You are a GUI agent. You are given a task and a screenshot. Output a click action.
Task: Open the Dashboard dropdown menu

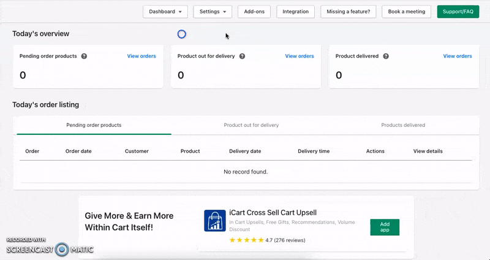pyautogui.click(x=165, y=12)
